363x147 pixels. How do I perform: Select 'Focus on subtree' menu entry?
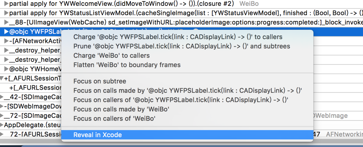click(100, 81)
